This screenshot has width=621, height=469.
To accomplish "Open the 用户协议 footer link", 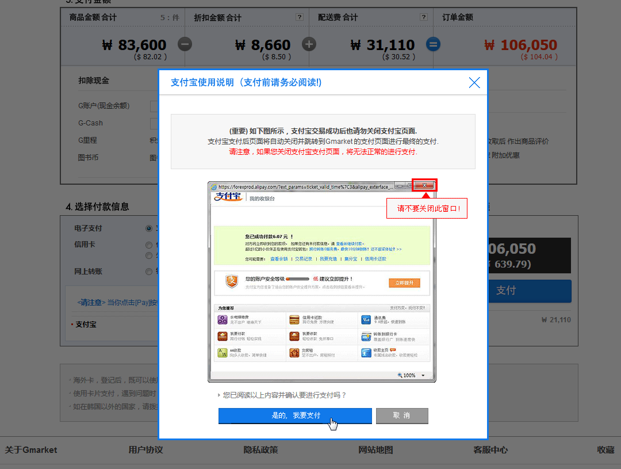I will [x=145, y=450].
